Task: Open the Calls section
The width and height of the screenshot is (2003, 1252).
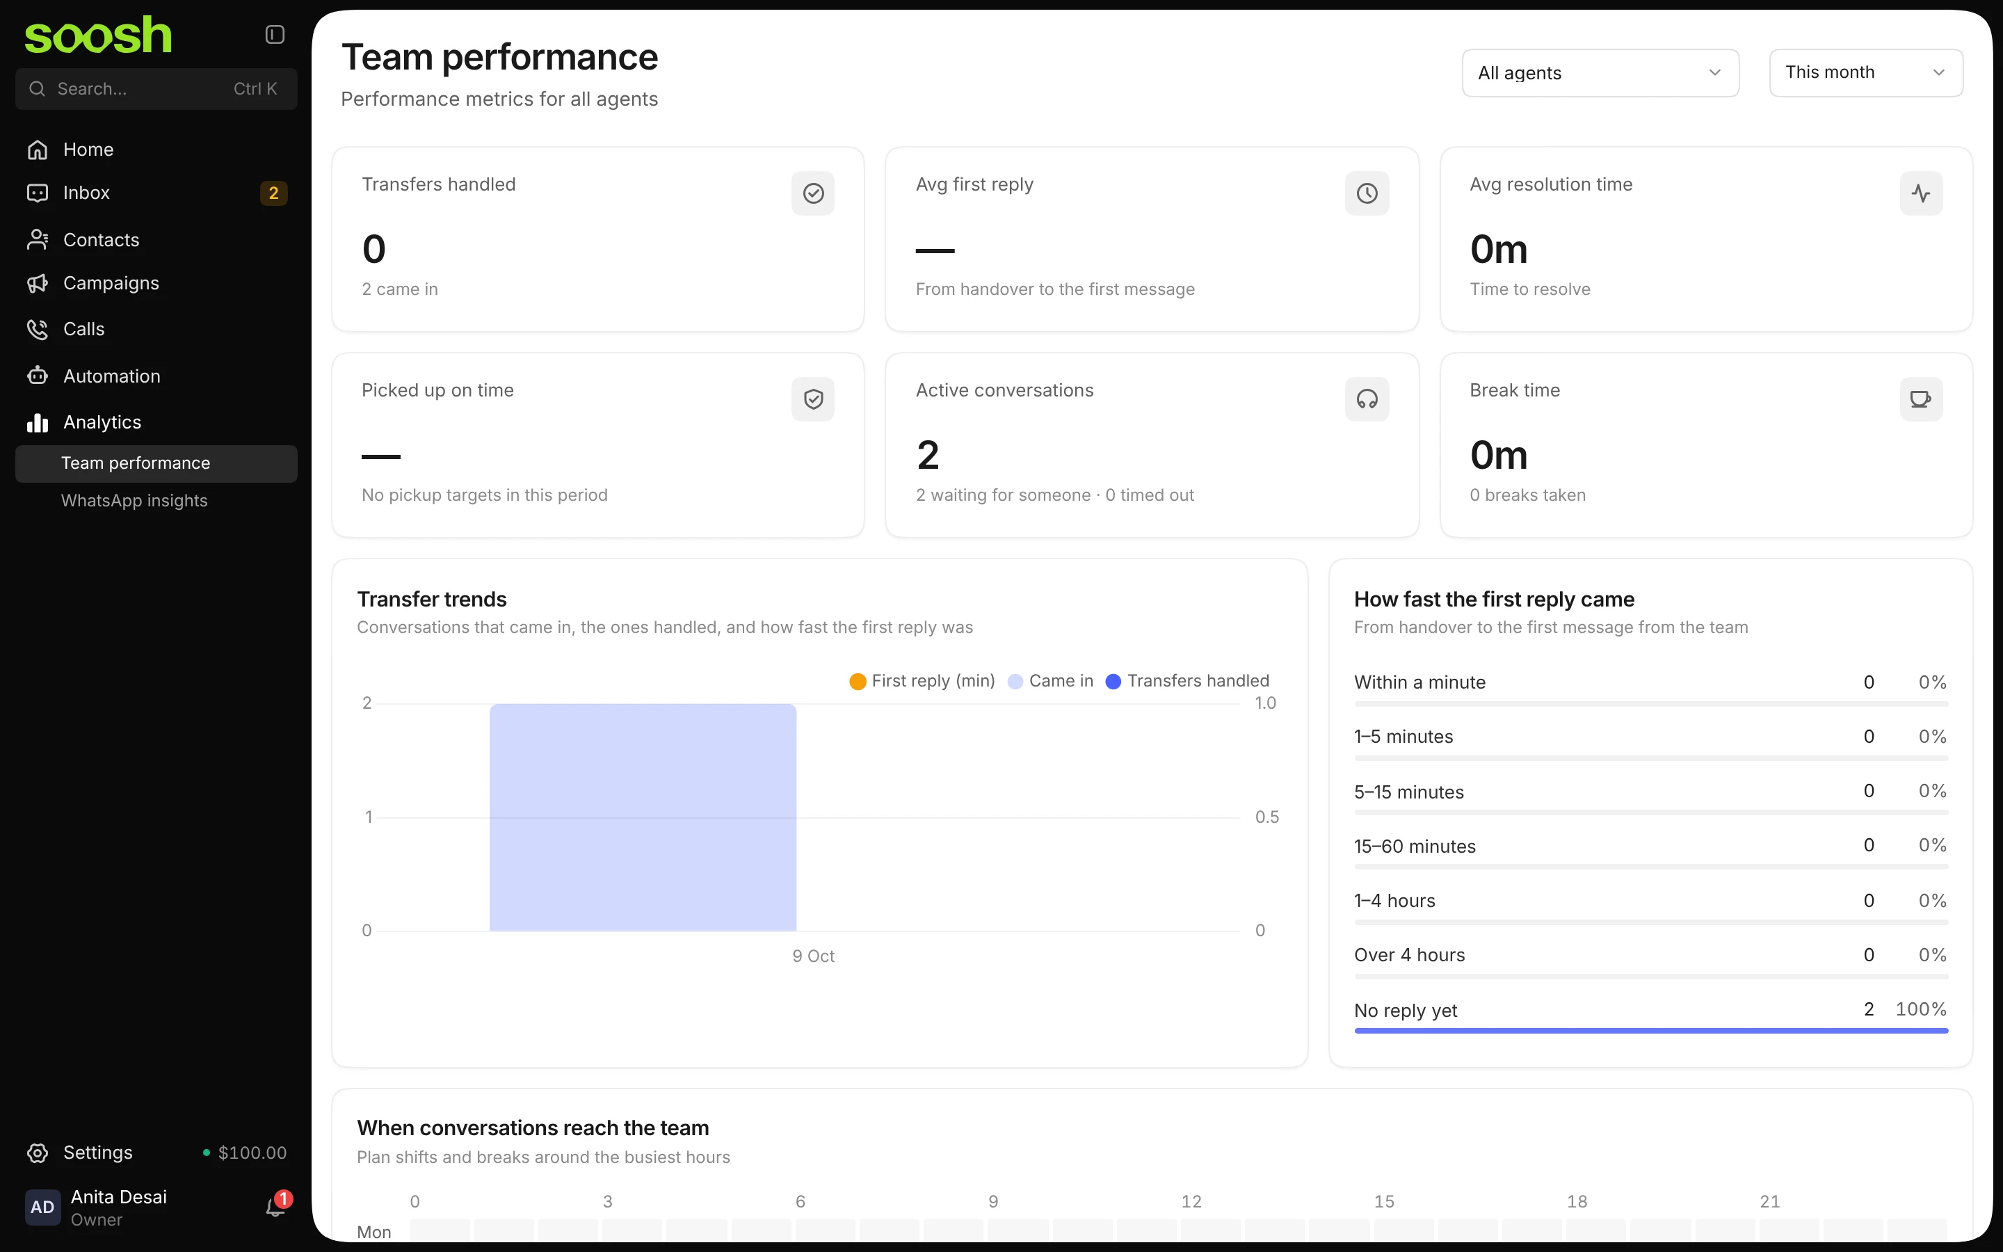Action: 156,330
